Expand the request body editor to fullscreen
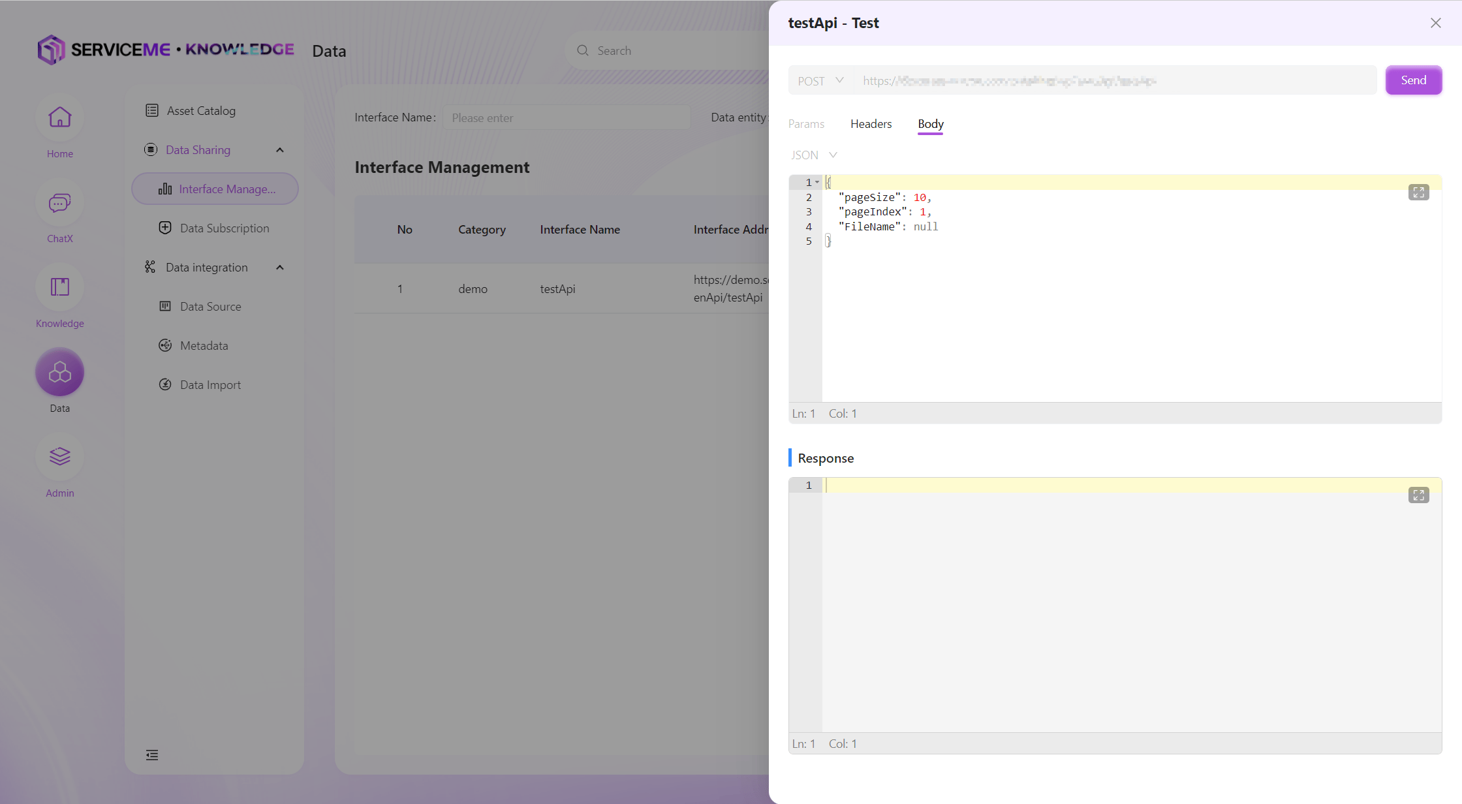Image resolution: width=1462 pixels, height=804 pixels. (1418, 193)
